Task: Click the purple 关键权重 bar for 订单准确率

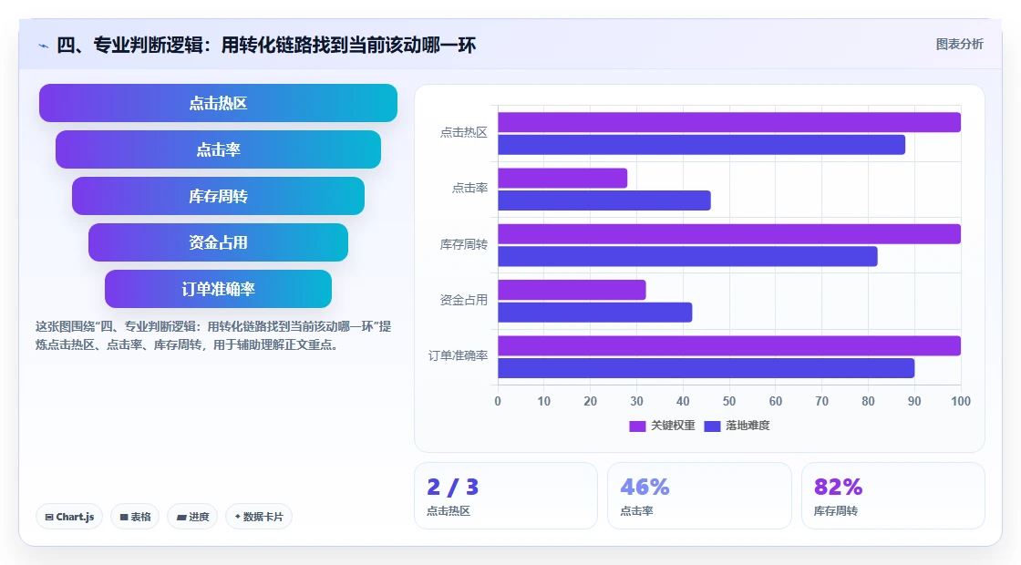Action: (x=729, y=345)
